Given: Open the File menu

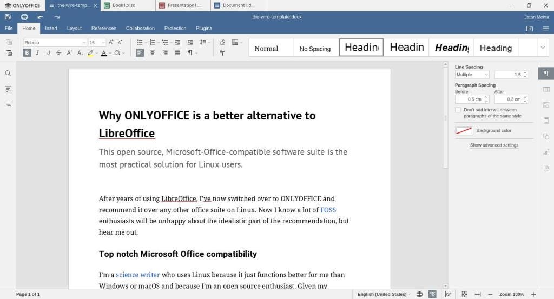Looking at the screenshot, I should click(9, 28).
